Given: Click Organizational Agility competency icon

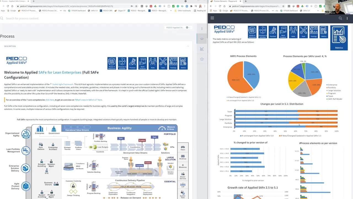Looking at the screenshot, I should (26, 134).
